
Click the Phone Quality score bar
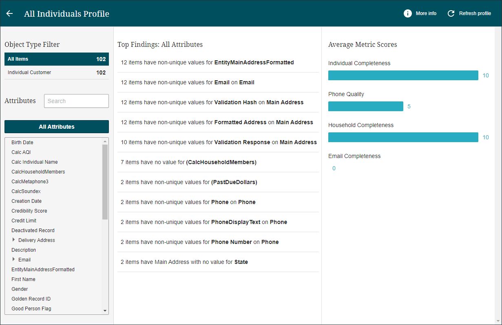[365, 106]
